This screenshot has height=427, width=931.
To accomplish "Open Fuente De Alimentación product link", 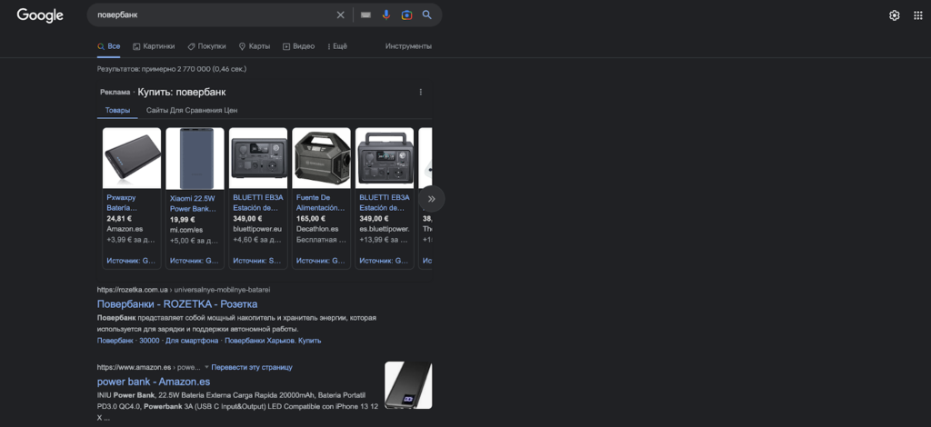I will [321, 203].
